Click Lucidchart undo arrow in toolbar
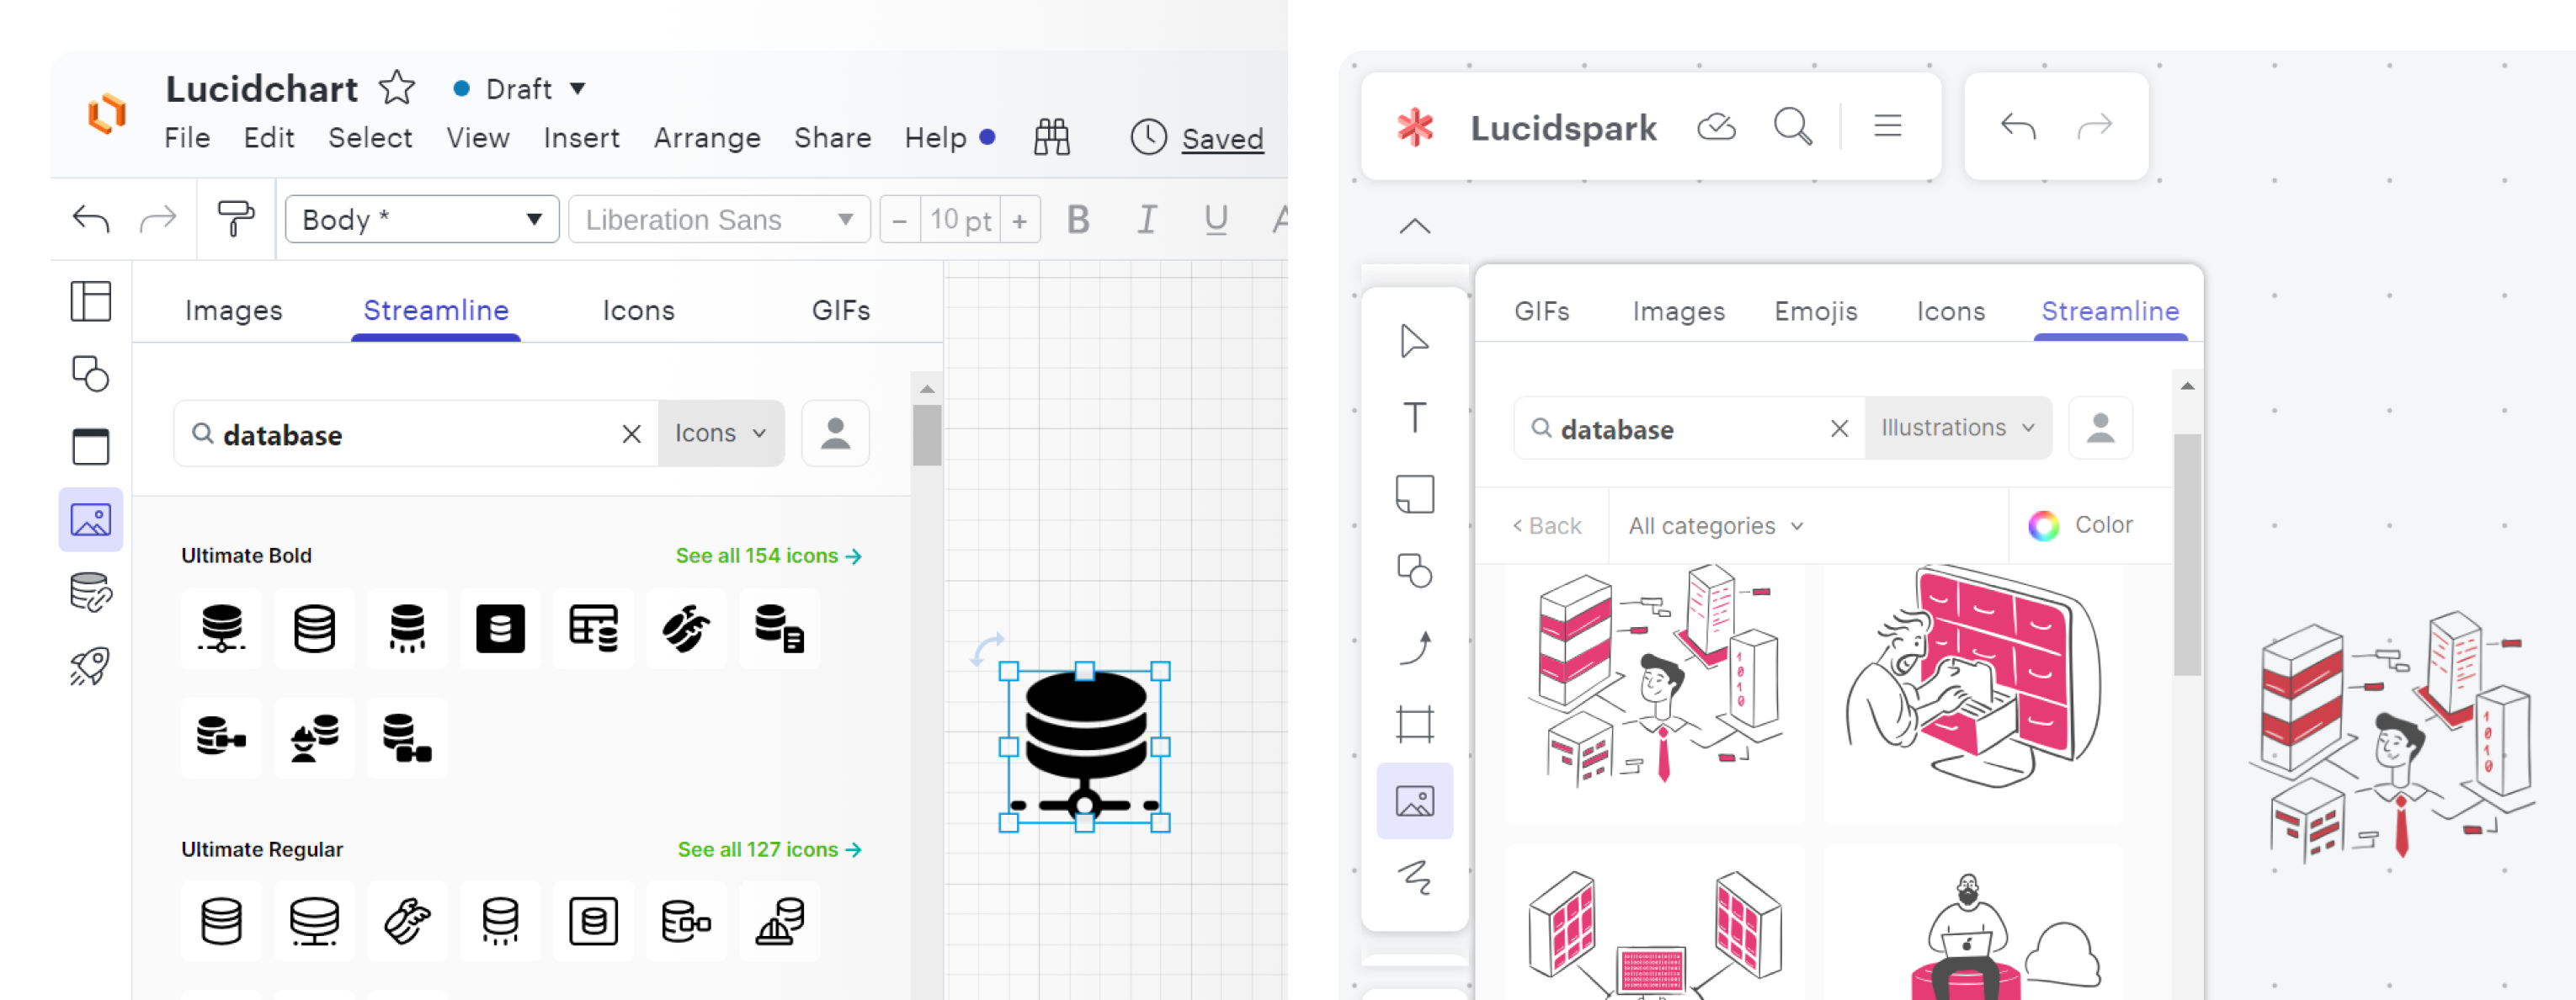This screenshot has height=1000, width=2576. [x=91, y=219]
